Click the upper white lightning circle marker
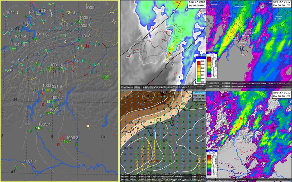Image resolution: width=292 pixels, height=182 pixels. click(x=172, y=46)
